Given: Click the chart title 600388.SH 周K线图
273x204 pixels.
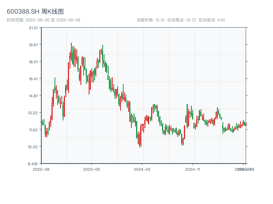Looking at the screenshot, I should click(x=35, y=12).
